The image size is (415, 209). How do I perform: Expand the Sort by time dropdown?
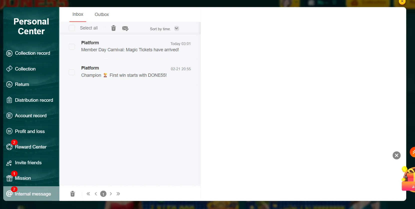click(176, 28)
